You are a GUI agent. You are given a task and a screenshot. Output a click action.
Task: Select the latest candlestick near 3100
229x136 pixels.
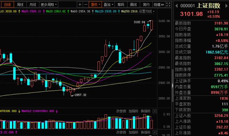[151, 25]
